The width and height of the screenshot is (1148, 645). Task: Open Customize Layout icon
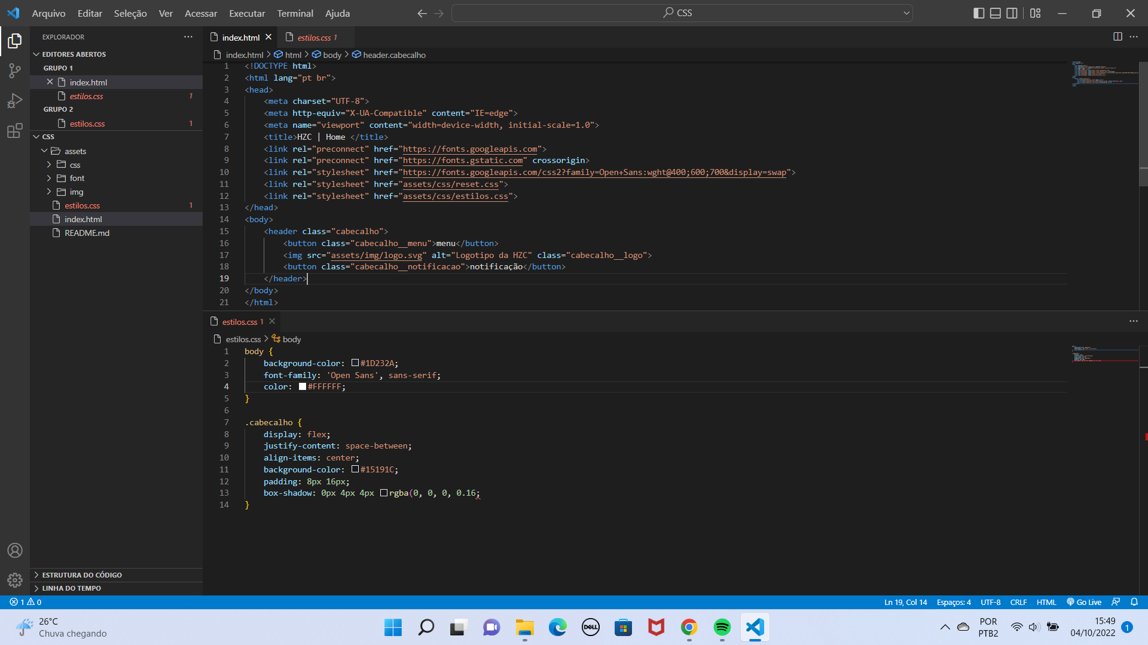[1036, 13]
